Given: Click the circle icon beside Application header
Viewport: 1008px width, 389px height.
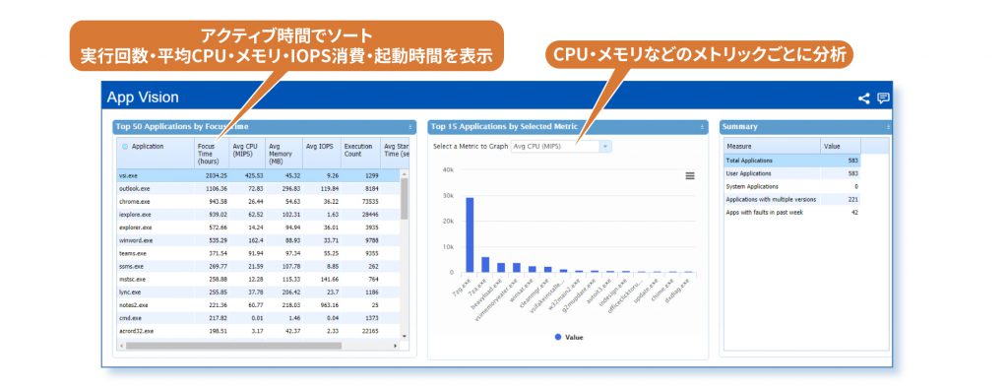Looking at the screenshot, I should [125, 147].
